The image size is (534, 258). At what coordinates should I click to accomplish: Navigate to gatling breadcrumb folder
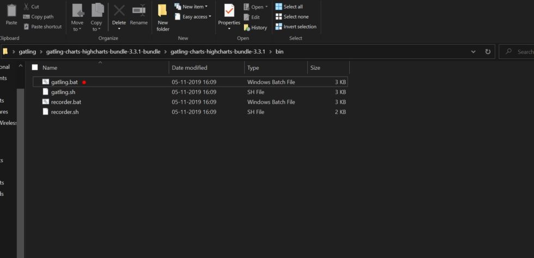[x=27, y=52]
